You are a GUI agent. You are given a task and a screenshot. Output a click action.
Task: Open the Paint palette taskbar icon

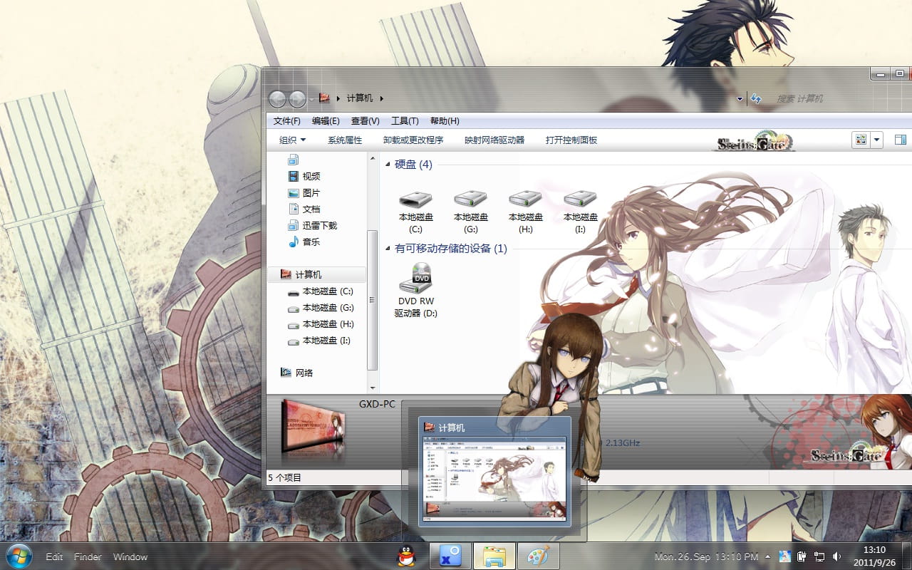tap(538, 556)
